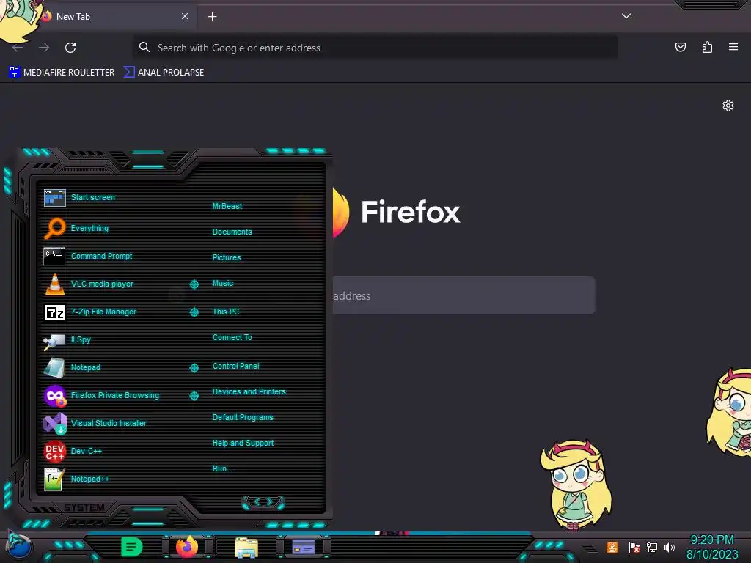The width and height of the screenshot is (751, 563).
Task: Open Documents from start menu
Action: click(232, 232)
